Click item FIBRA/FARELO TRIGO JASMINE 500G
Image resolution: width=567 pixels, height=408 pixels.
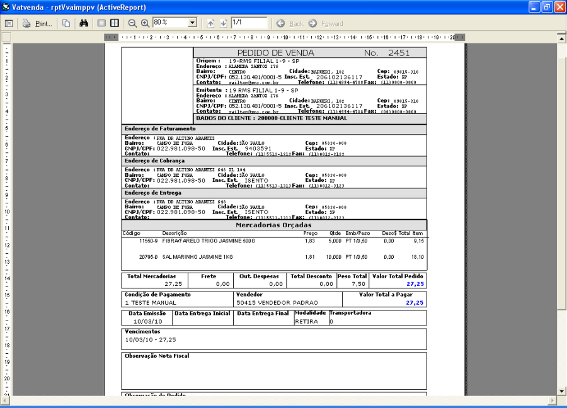click(x=209, y=241)
